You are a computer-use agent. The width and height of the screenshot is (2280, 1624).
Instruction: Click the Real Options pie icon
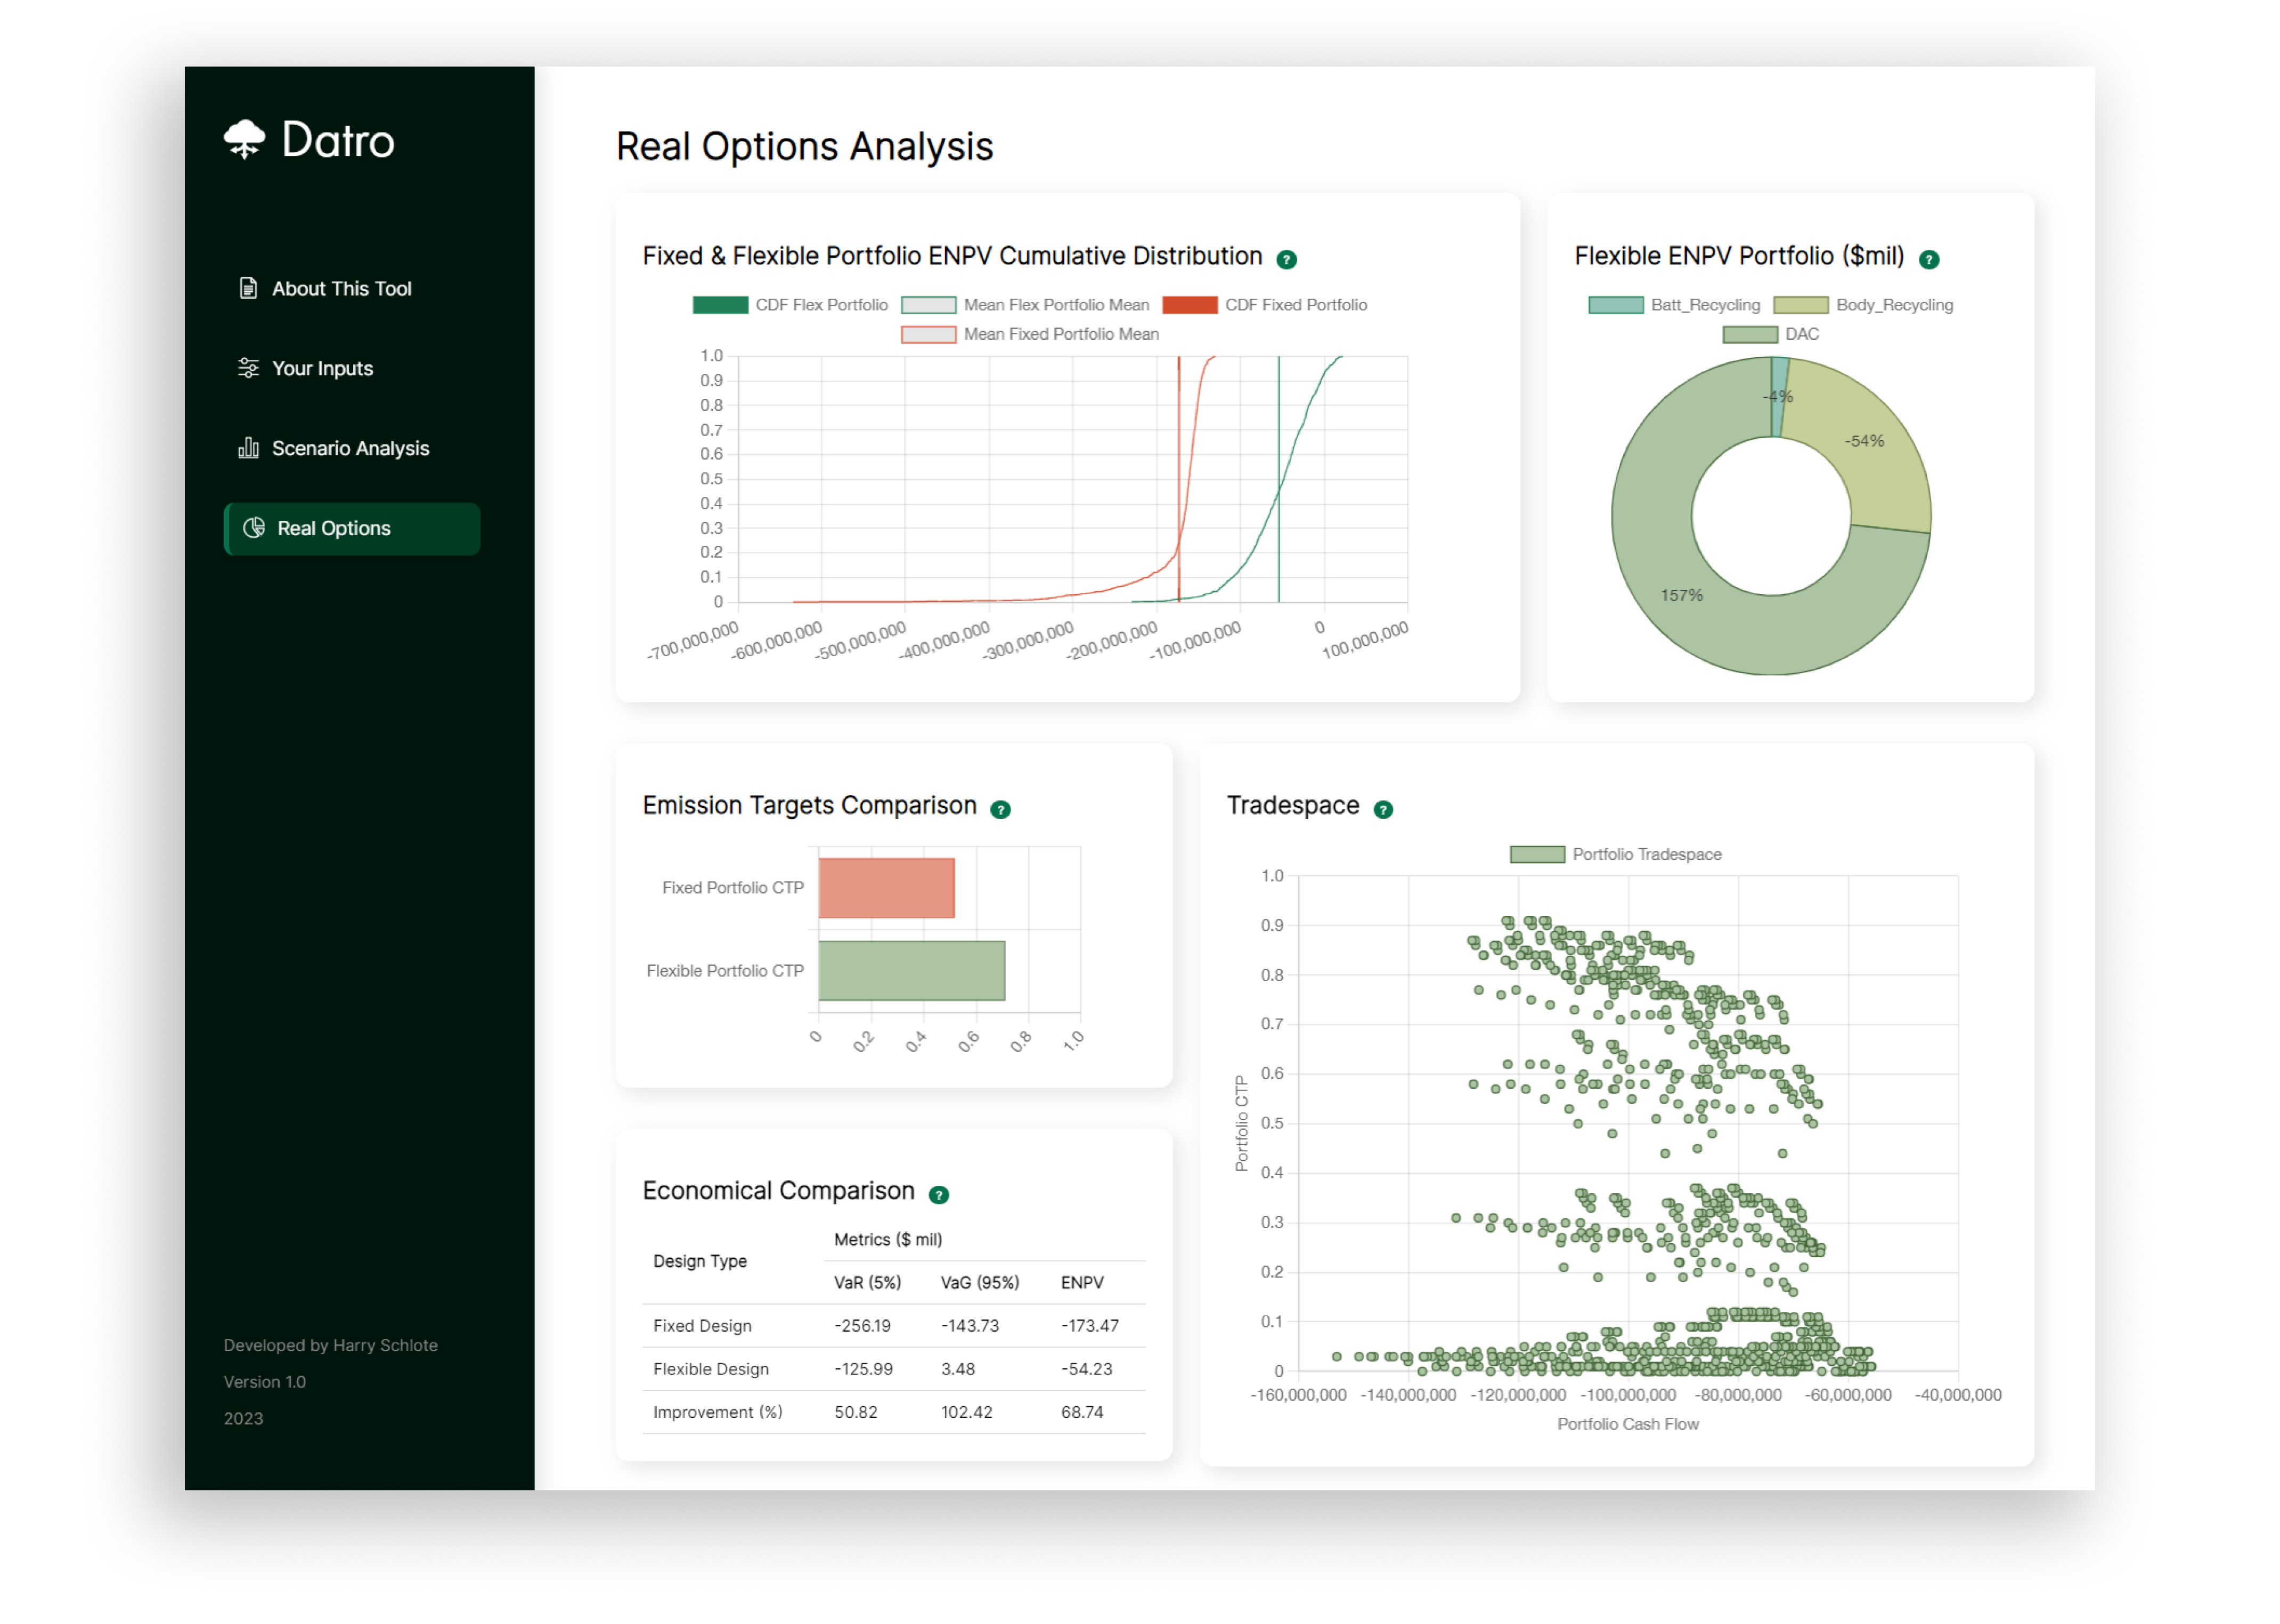pos(254,528)
